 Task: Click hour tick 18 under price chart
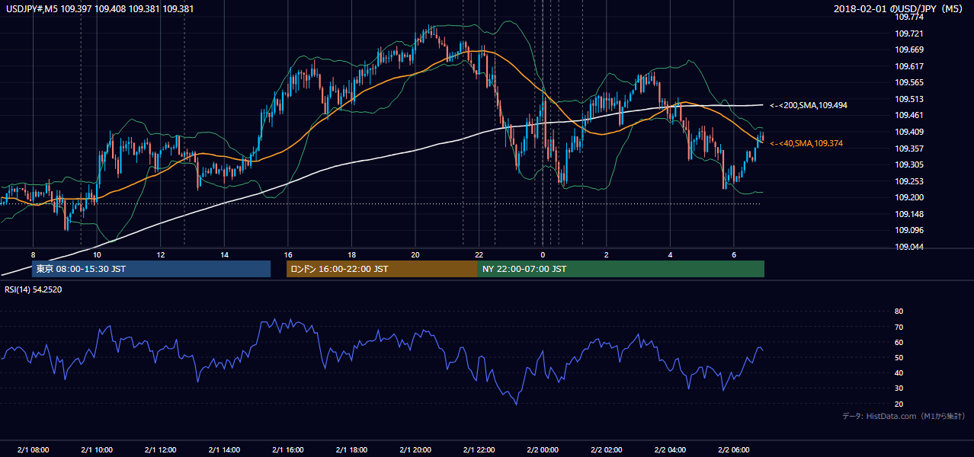point(351,254)
